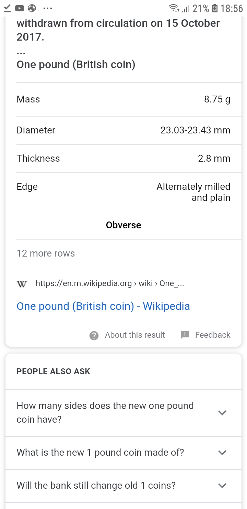Expand "How many sides" question

tap(222, 413)
